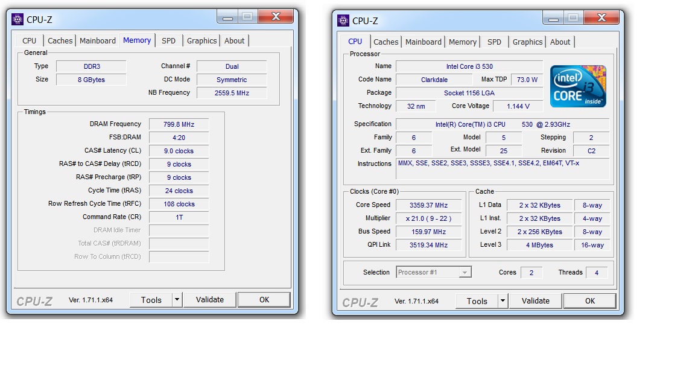This screenshot has width=695, height=391.
Task: Click Specification field with 2.93GHz
Action: pos(503,124)
